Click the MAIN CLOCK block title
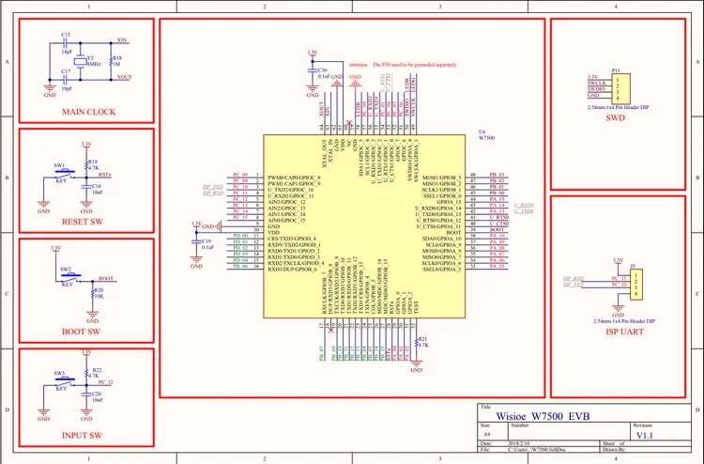704x464 pixels. tap(88, 112)
